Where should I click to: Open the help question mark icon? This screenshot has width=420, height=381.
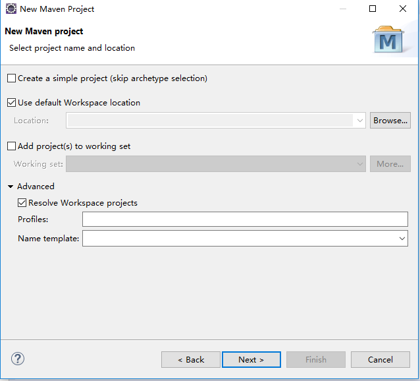[x=18, y=359]
